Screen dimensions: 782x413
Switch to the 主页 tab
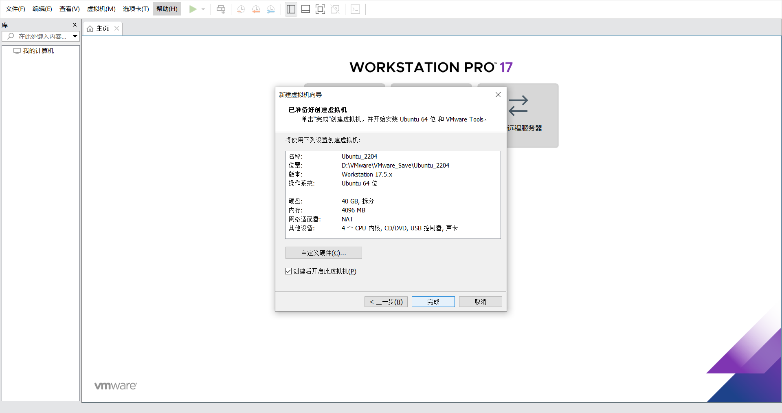pyautogui.click(x=103, y=29)
